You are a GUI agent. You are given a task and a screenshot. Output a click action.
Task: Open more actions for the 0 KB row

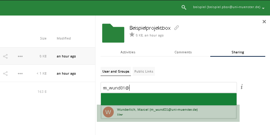coord(20,56)
